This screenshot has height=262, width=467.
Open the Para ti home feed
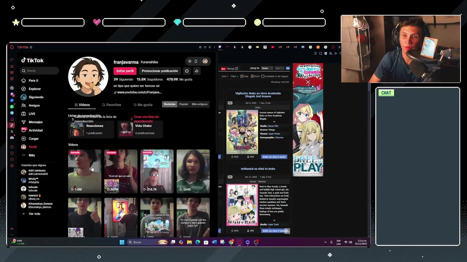point(30,80)
